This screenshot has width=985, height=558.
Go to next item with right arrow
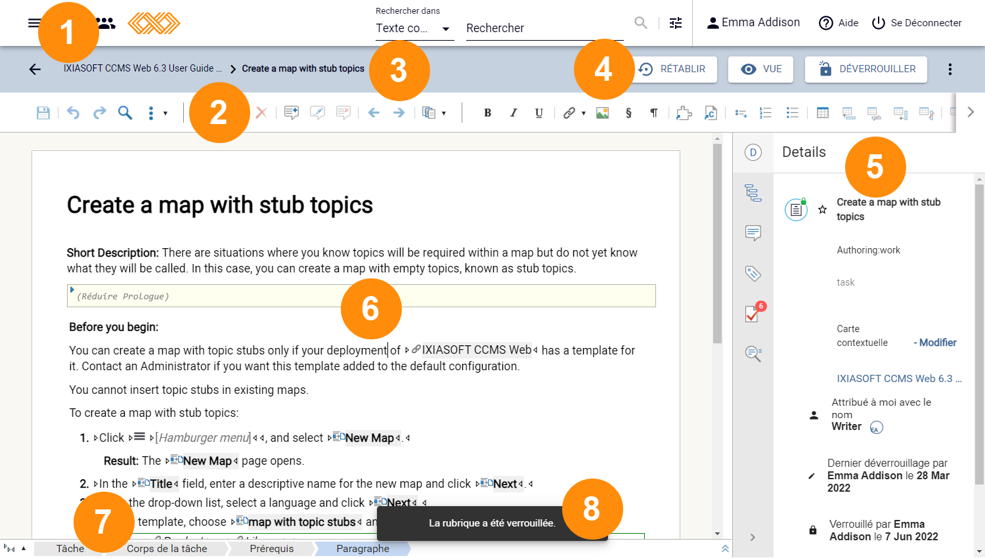(399, 113)
